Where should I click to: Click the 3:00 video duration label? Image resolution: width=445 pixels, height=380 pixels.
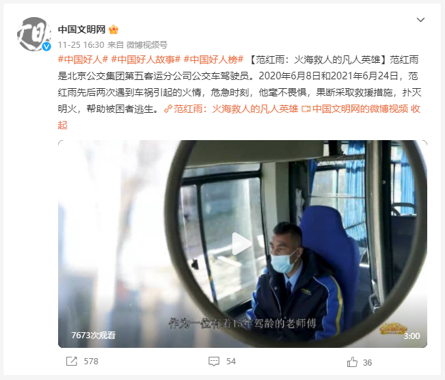(412, 336)
